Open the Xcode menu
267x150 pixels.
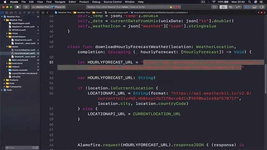click(14, 2)
